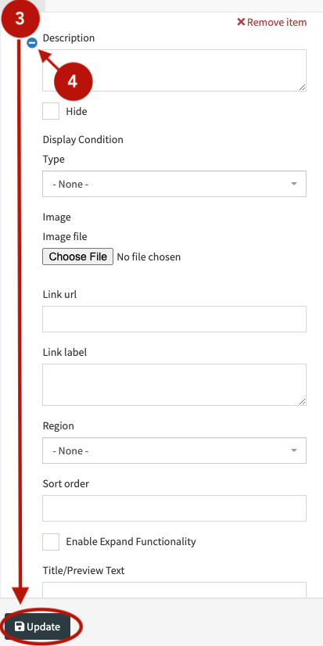Click into the Link label text area
Screen dimensions: 323x646
174,385
